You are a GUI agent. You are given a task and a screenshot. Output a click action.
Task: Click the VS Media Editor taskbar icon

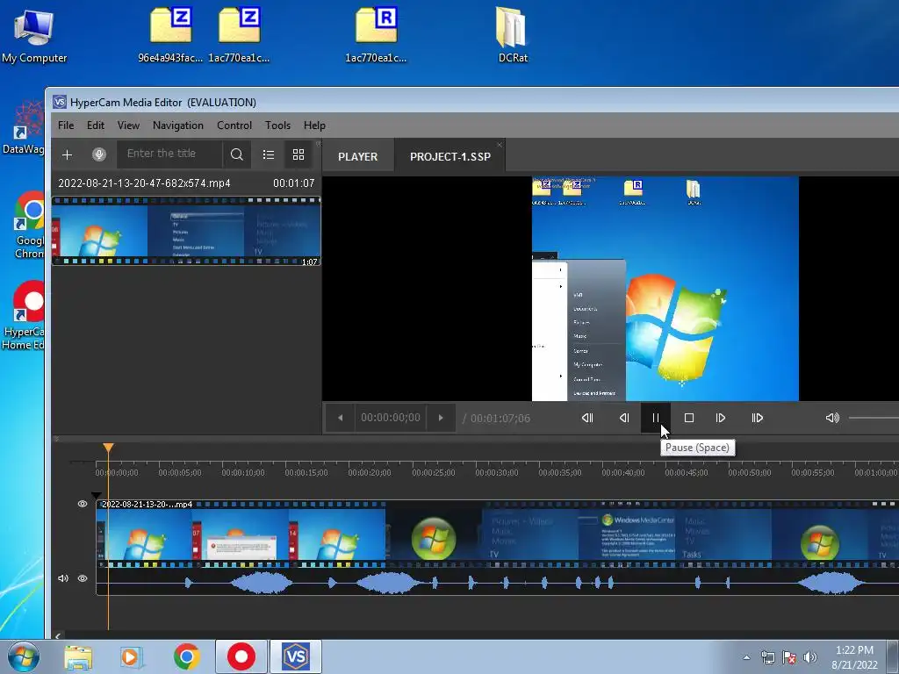tap(296, 656)
